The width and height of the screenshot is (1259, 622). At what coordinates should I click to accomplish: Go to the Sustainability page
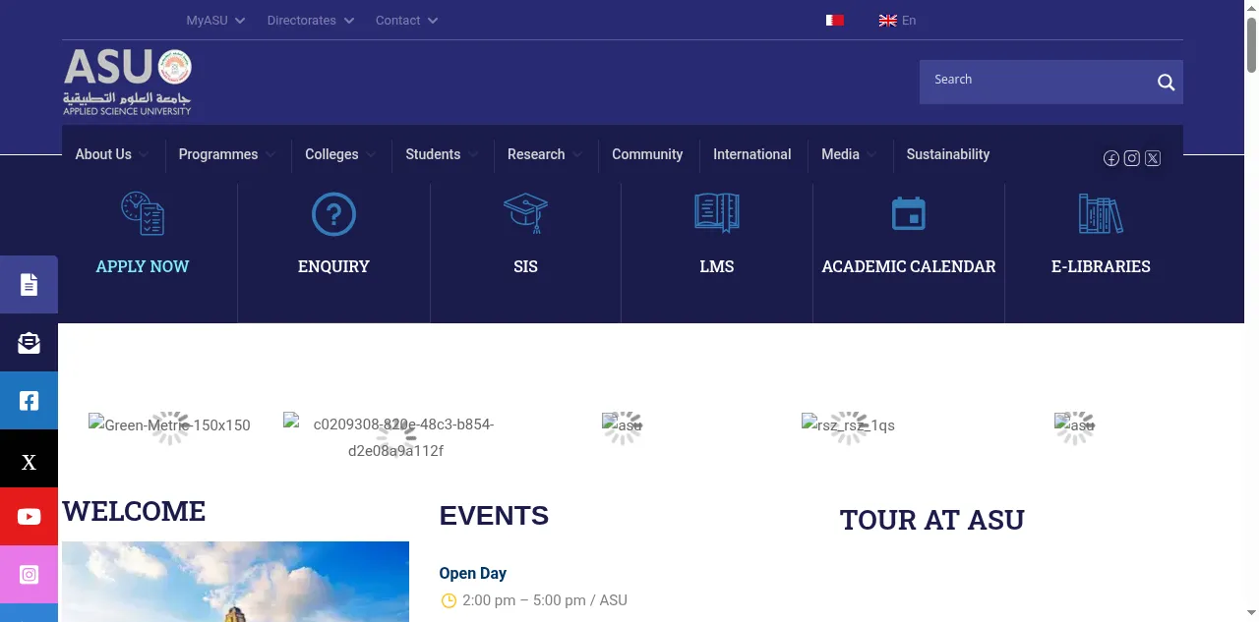[x=948, y=154]
